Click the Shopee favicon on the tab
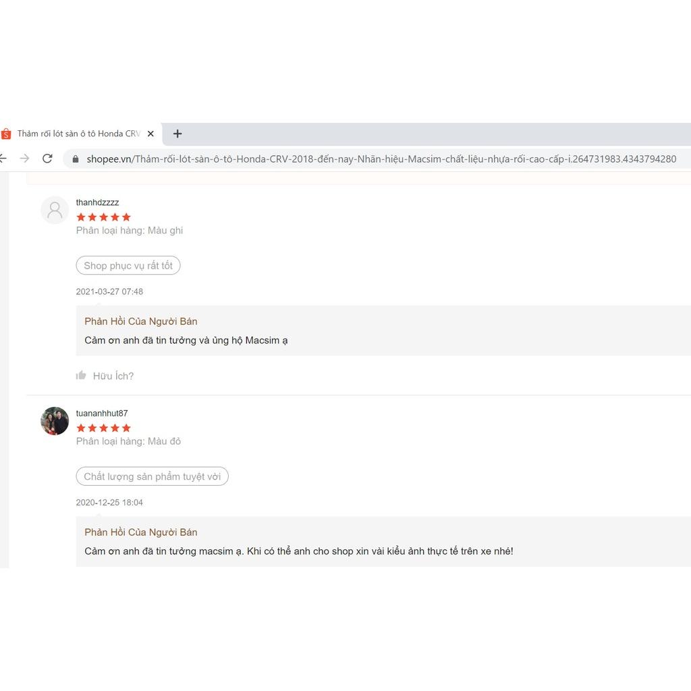The image size is (691, 691). click(6, 134)
